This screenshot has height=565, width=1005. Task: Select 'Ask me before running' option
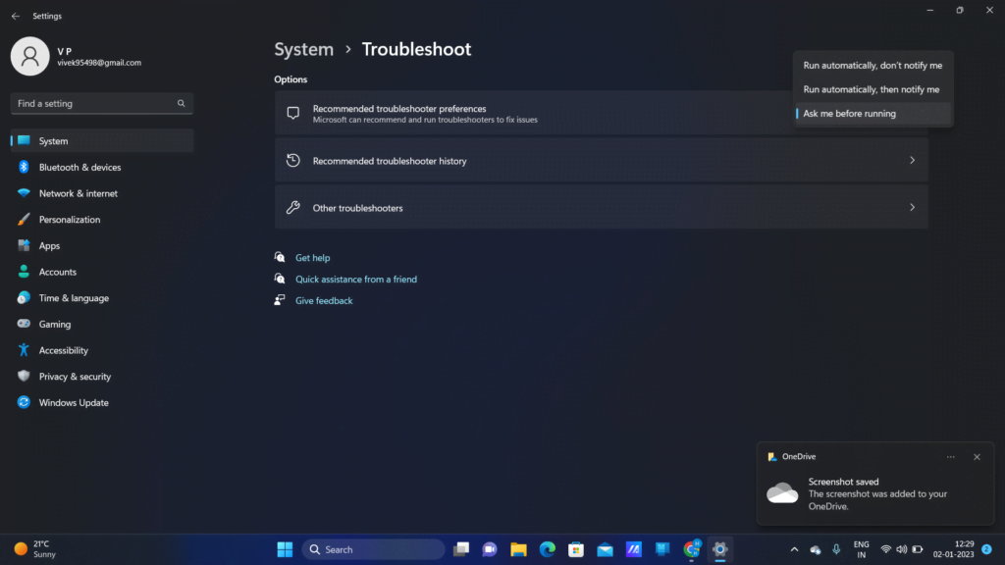[873, 114]
